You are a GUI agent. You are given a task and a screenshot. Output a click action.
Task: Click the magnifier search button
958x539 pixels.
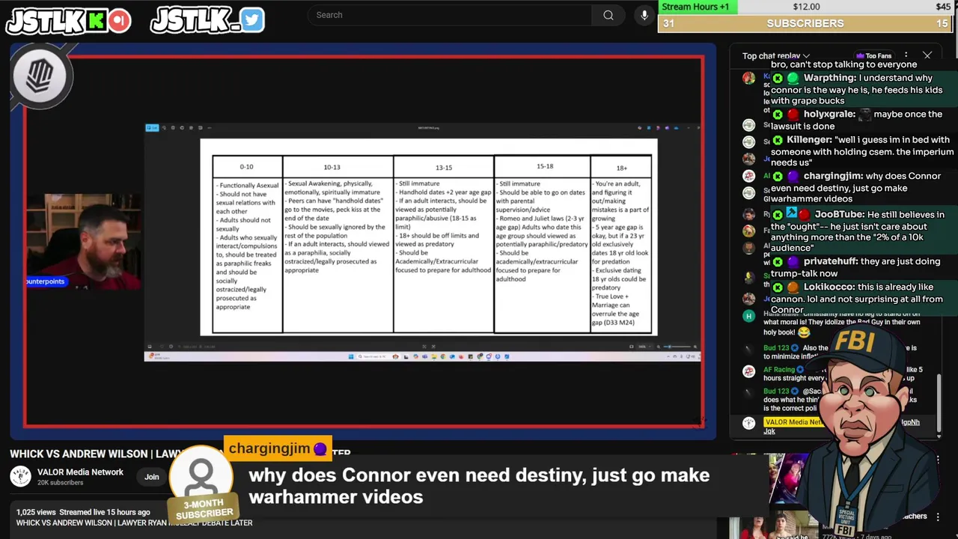coord(608,15)
